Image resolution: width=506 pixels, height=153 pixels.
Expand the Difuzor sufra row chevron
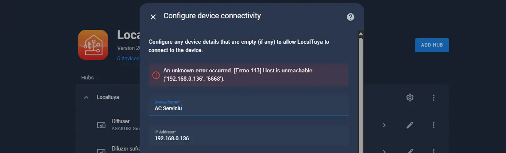click(x=384, y=151)
